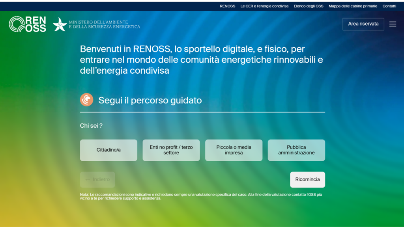Choose Enti no profit / terzo settore
This screenshot has height=227, width=404.
pos(171,150)
